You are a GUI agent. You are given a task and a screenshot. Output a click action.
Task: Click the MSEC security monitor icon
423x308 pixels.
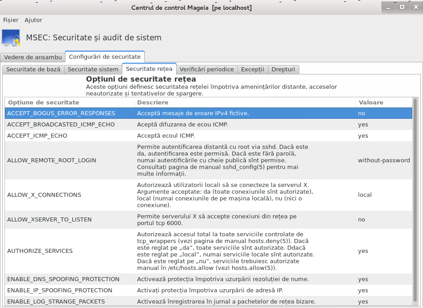[x=11, y=38]
